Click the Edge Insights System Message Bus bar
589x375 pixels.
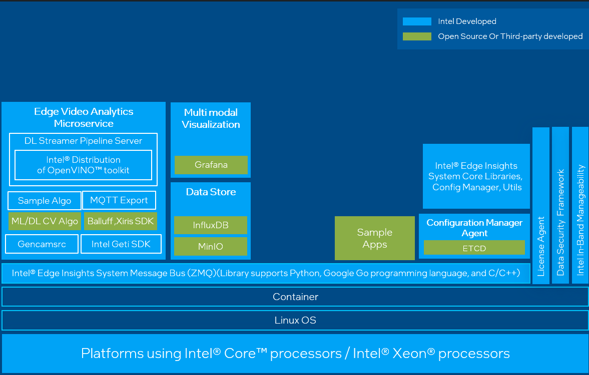tap(266, 273)
